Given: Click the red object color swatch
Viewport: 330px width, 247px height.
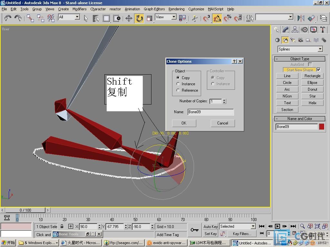Looking at the screenshot, I should pyautogui.click(x=322, y=127).
